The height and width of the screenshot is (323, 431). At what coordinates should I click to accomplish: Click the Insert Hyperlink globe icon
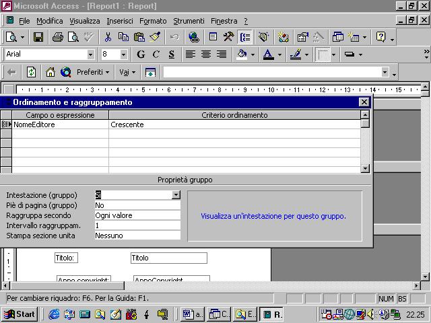pos(194,37)
